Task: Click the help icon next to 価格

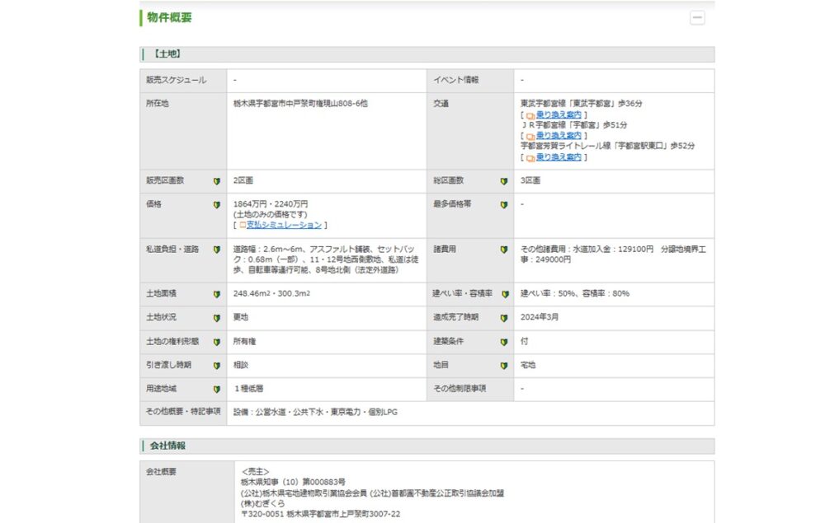Action: [217, 204]
